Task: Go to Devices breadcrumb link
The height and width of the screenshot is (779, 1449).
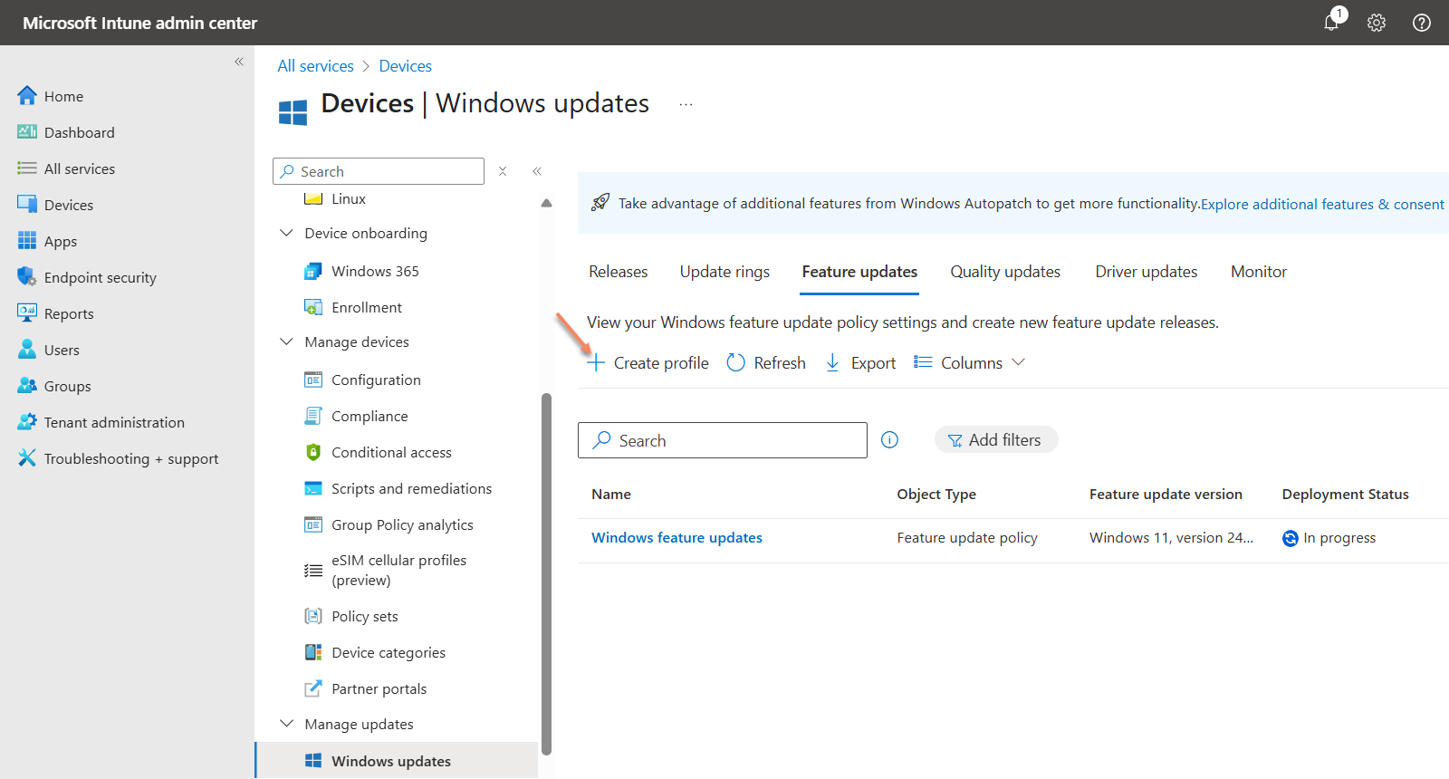Action: point(405,66)
